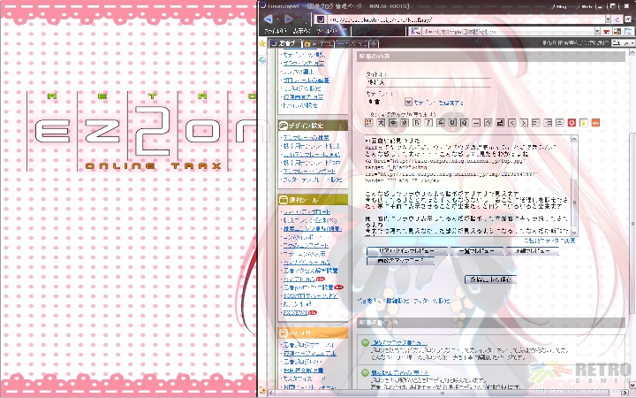Click the image upload button
Viewport: 636px width, 398px height.
(x=400, y=261)
